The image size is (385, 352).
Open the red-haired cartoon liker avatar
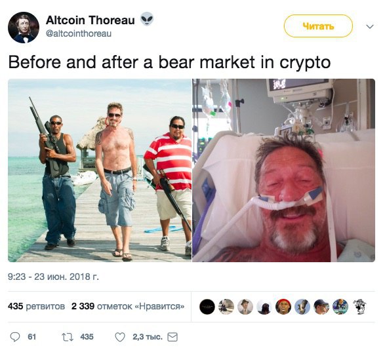pos(283,307)
